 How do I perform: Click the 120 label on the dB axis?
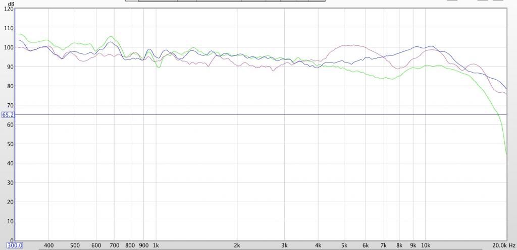(10, 9)
